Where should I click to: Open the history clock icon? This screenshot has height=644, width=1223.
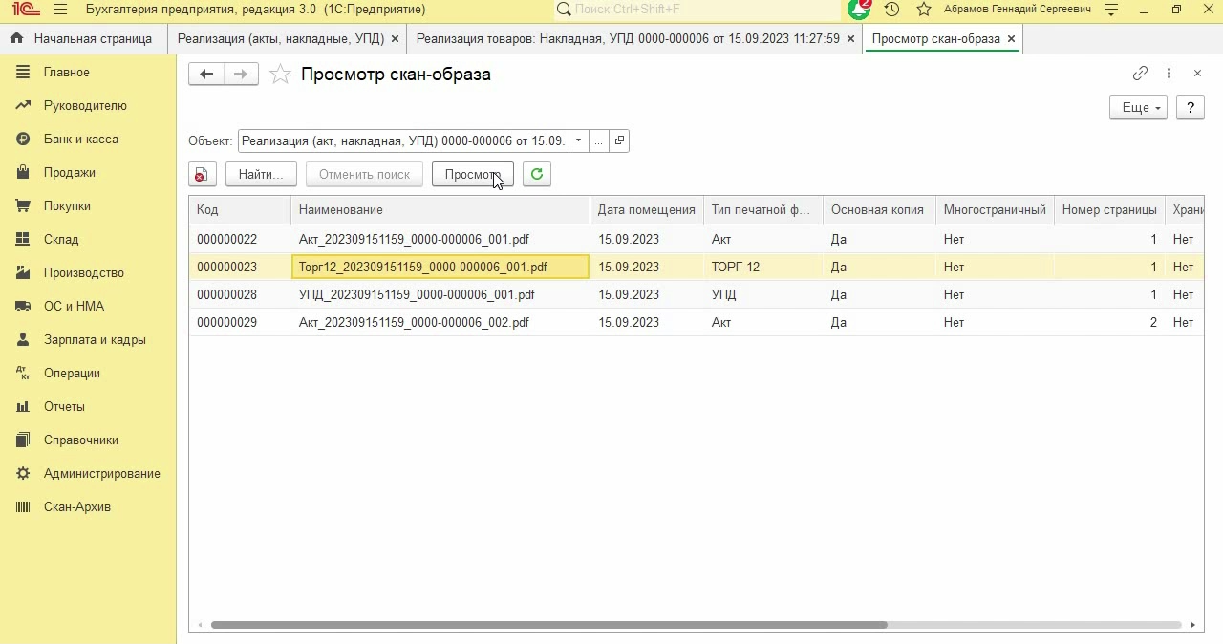coord(891,10)
